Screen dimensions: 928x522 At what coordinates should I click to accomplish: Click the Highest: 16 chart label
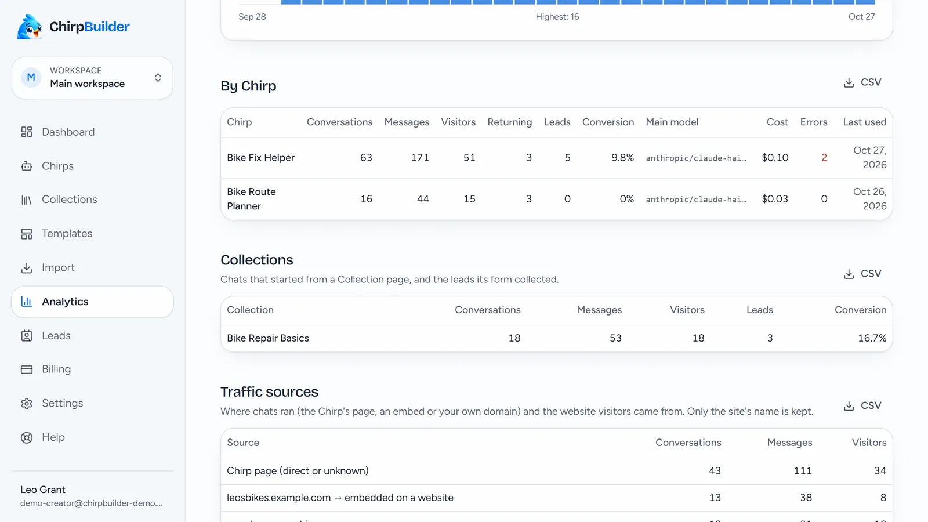coord(557,17)
